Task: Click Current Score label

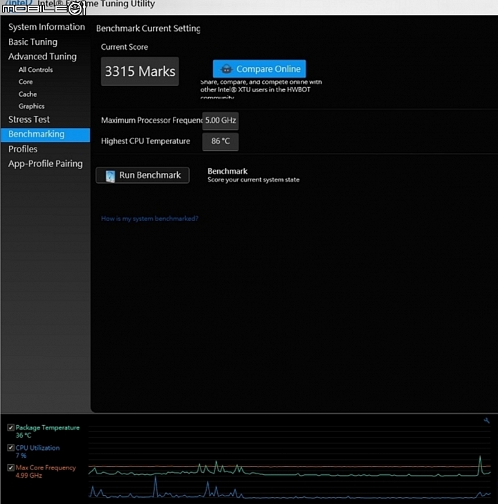Action: pos(124,47)
